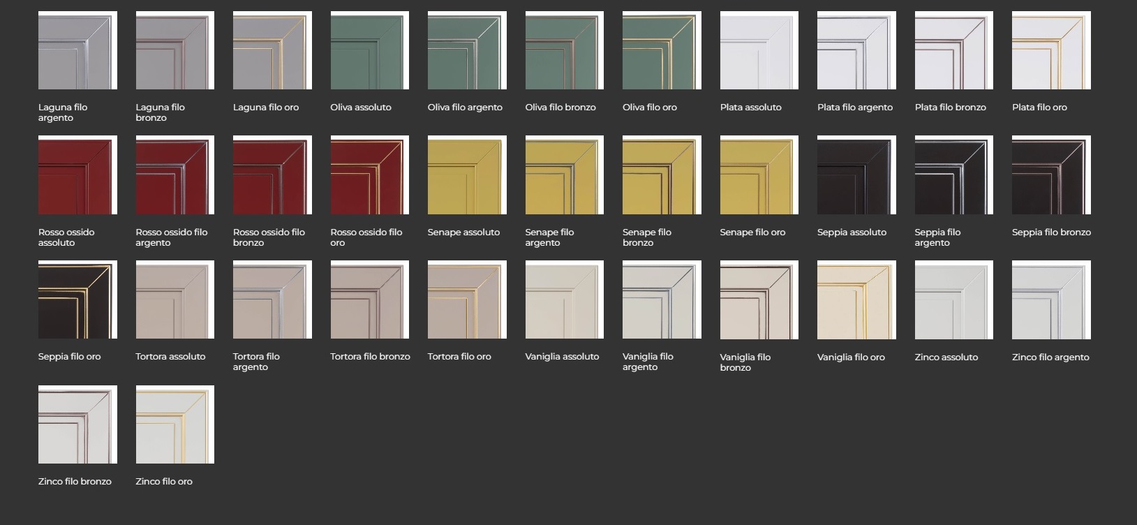1137x525 pixels.
Task: Select the Zinco filo bronzo swatch
Action: pos(77,424)
